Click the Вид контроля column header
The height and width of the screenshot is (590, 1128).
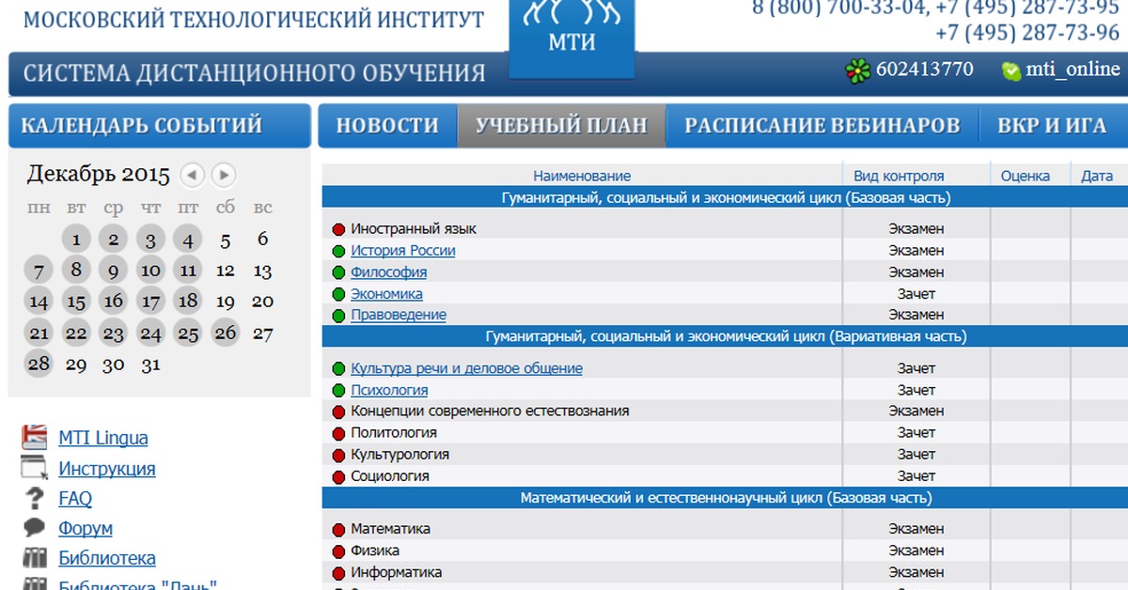click(x=899, y=176)
